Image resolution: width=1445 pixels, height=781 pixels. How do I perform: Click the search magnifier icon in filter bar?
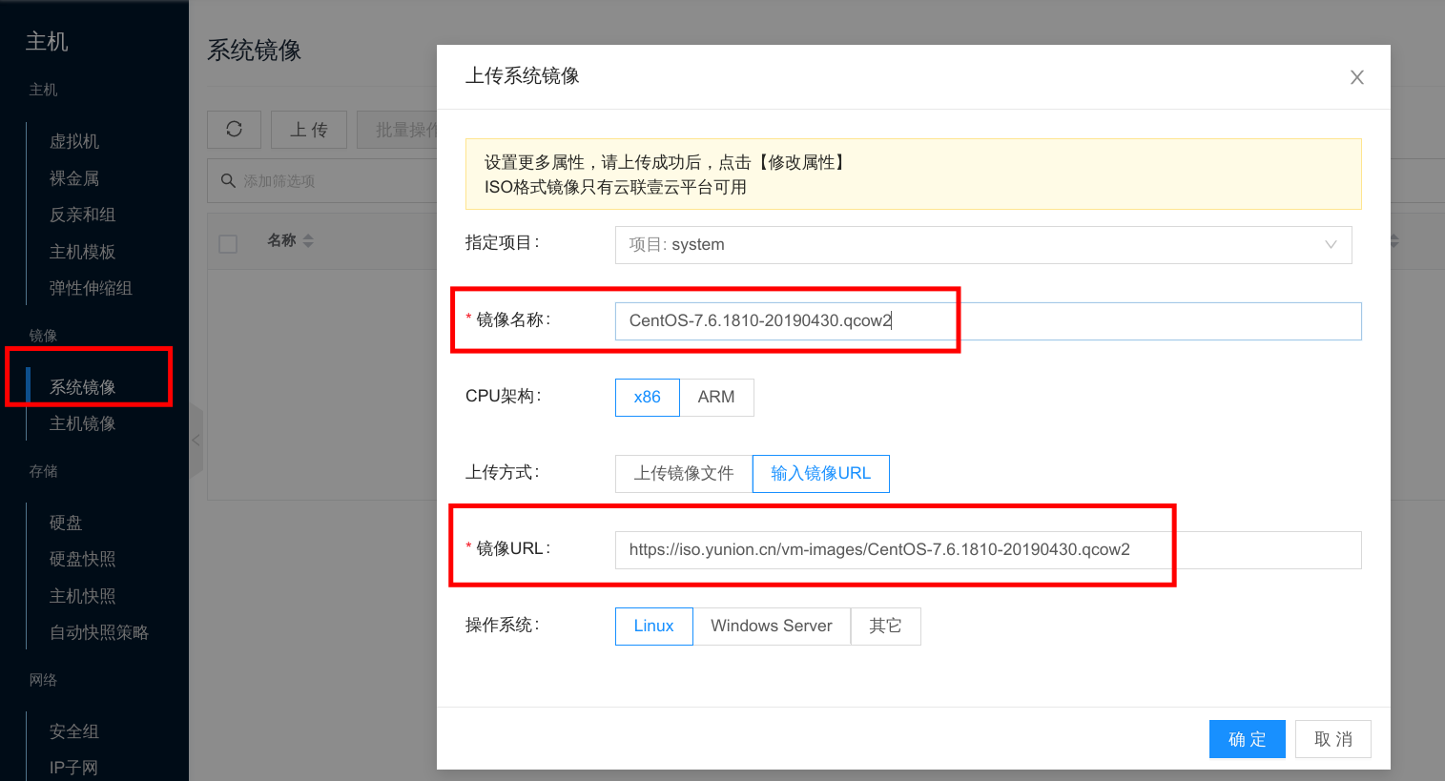point(228,180)
